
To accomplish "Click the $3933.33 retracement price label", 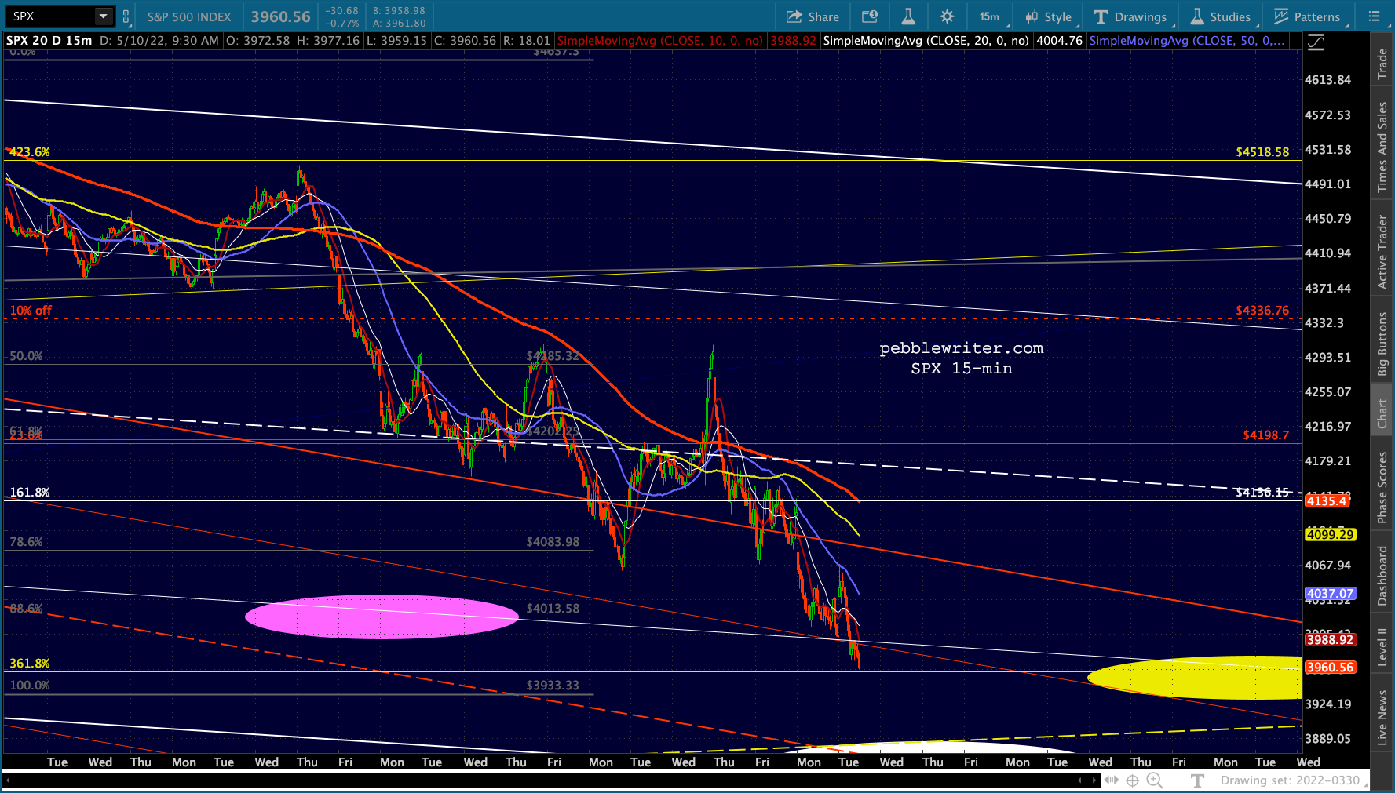I will tap(553, 686).
